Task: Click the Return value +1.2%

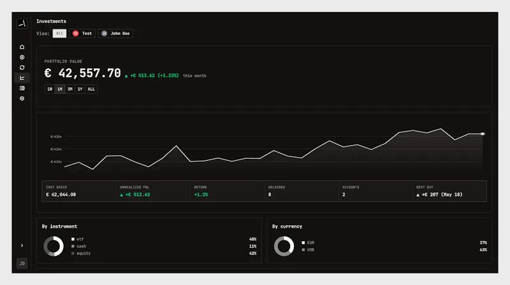Action: coord(201,195)
